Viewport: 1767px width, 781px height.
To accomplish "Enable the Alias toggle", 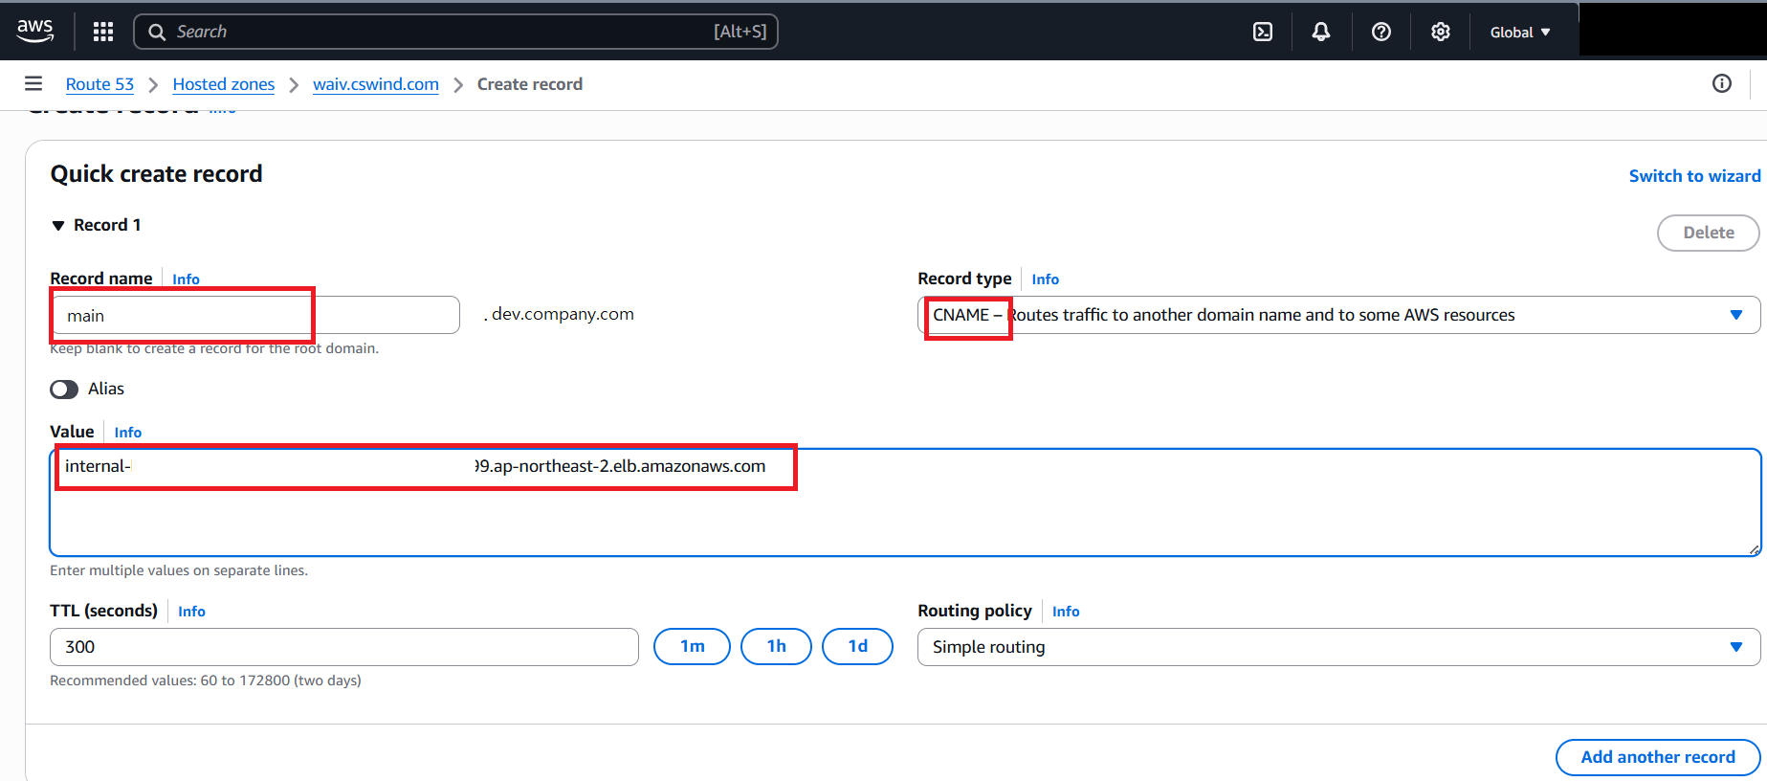I will click(64, 390).
